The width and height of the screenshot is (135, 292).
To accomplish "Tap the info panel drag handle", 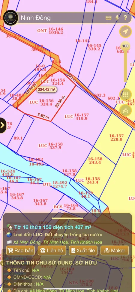I will [x=67, y=218].
